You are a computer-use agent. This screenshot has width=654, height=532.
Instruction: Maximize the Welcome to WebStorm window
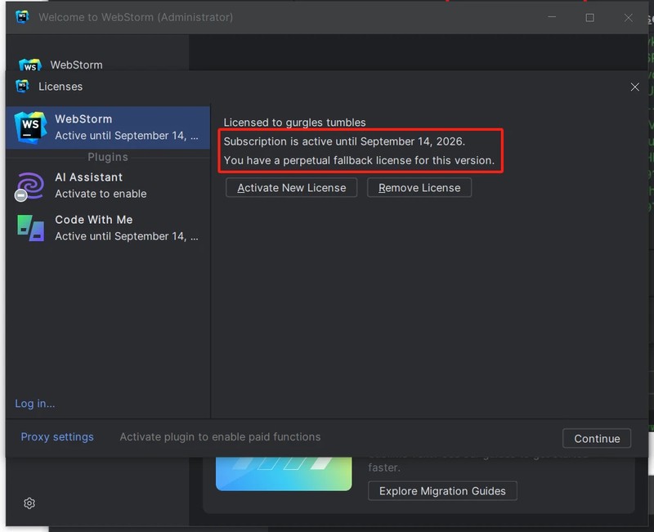589,17
